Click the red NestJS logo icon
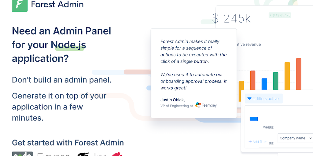The width and height of the screenshot is (313, 156). pos(117,154)
